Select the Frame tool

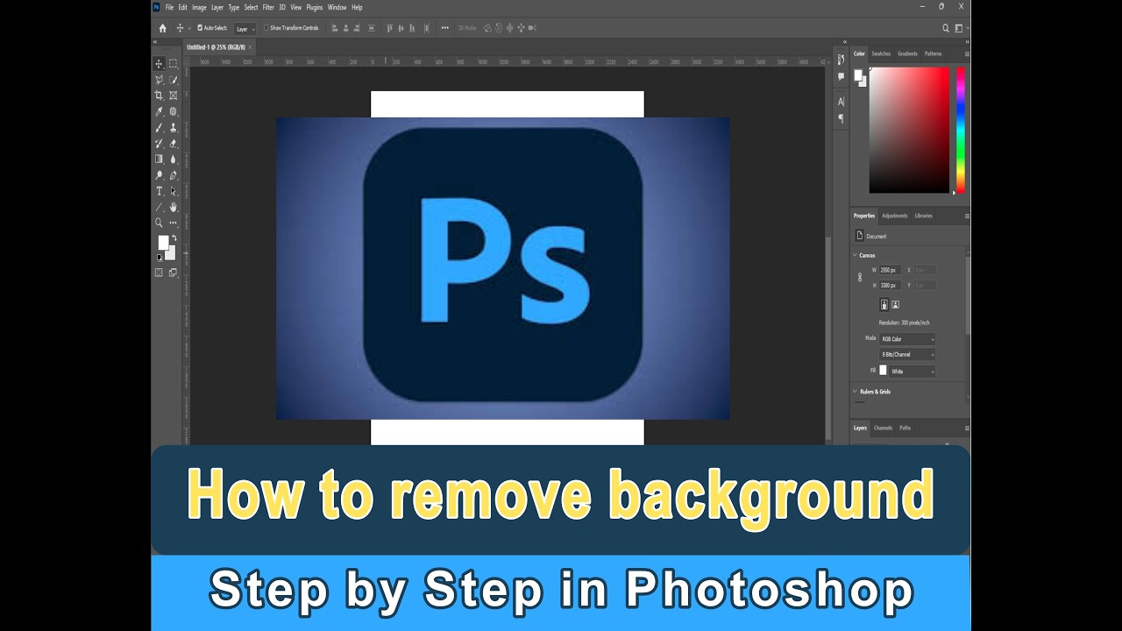(x=173, y=96)
